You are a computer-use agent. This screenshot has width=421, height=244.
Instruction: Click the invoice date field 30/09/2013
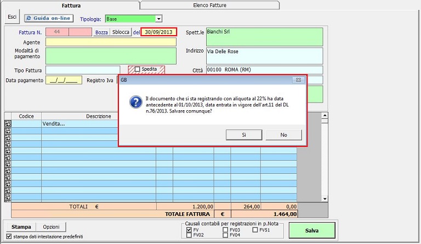[159, 32]
